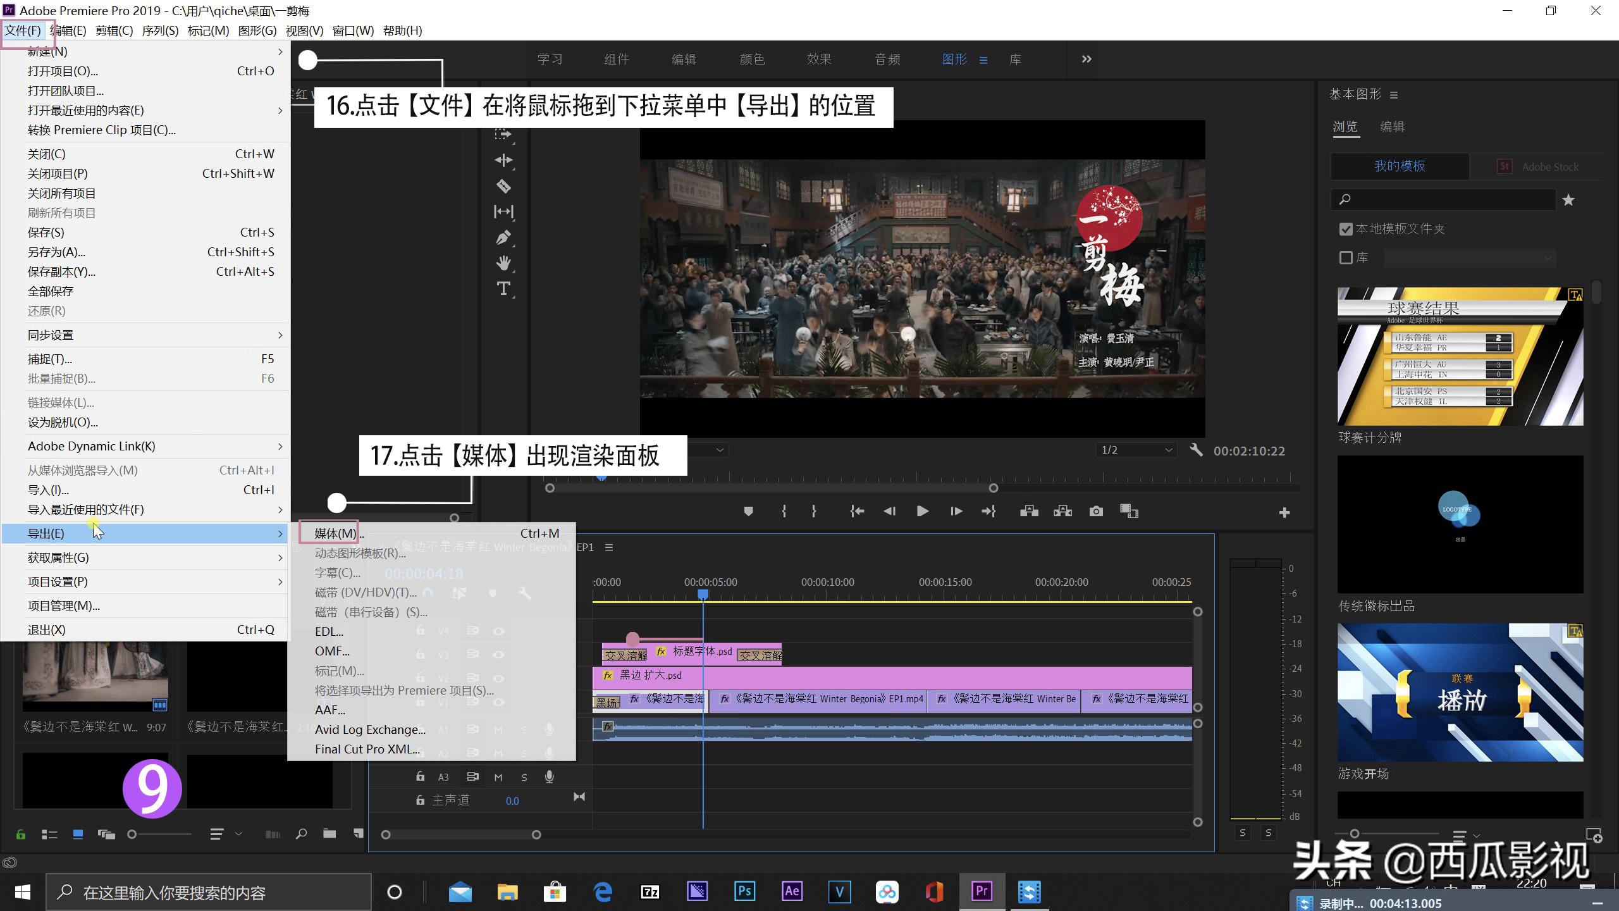The image size is (1619, 911).
Task: Switch to the 编辑 workspace tab
Action: pos(683,59)
